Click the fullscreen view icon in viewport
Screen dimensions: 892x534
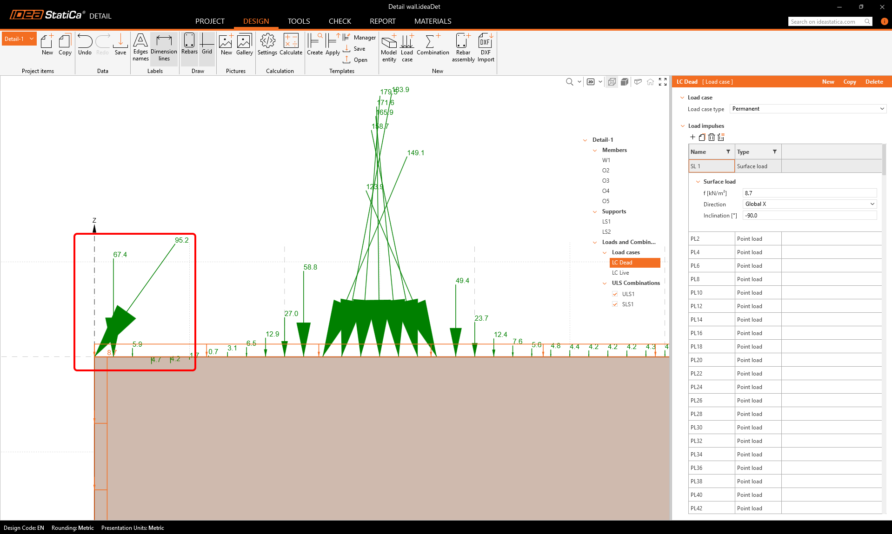click(663, 82)
